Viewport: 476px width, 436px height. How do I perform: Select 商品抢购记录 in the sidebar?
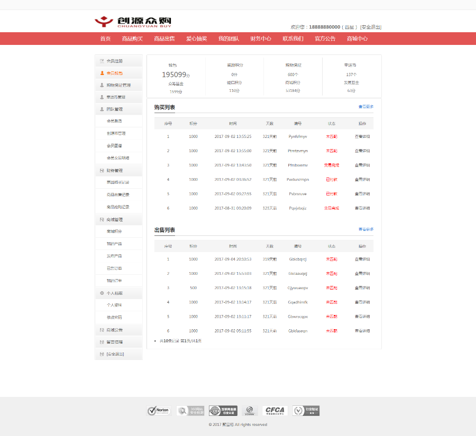coord(118,207)
